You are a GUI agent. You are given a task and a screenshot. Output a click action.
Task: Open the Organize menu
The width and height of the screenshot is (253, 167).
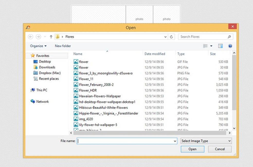(38, 46)
